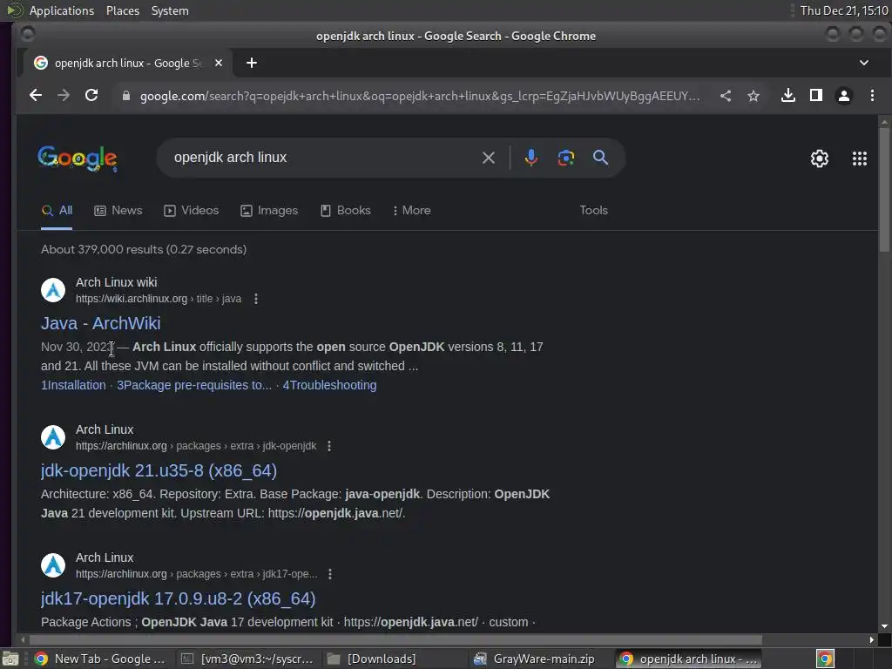Screen dimensions: 892x669
Task: Select the All results tab
Action: (x=57, y=211)
